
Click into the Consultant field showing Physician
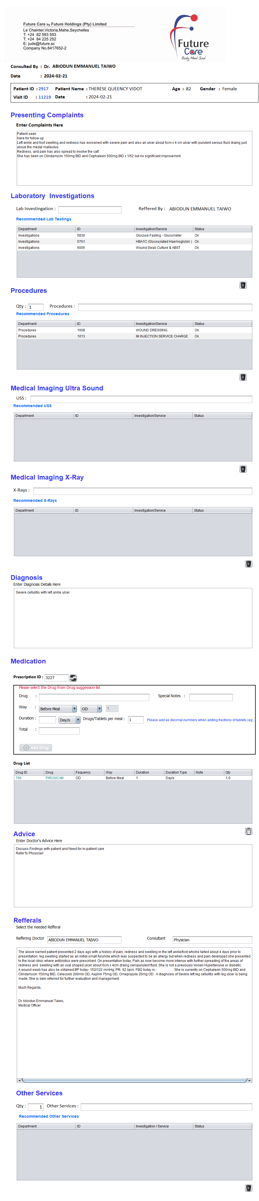[212, 939]
